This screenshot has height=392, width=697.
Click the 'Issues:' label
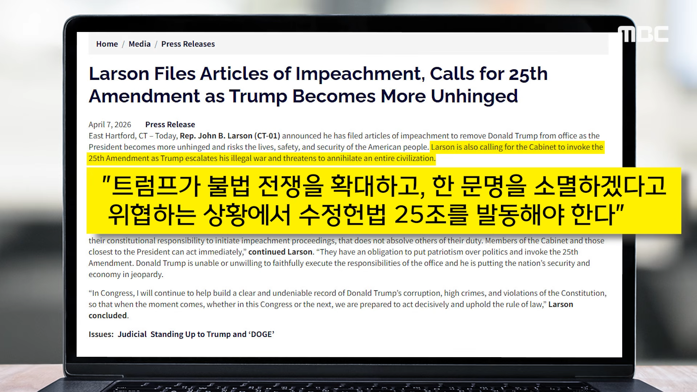pyautogui.click(x=101, y=334)
